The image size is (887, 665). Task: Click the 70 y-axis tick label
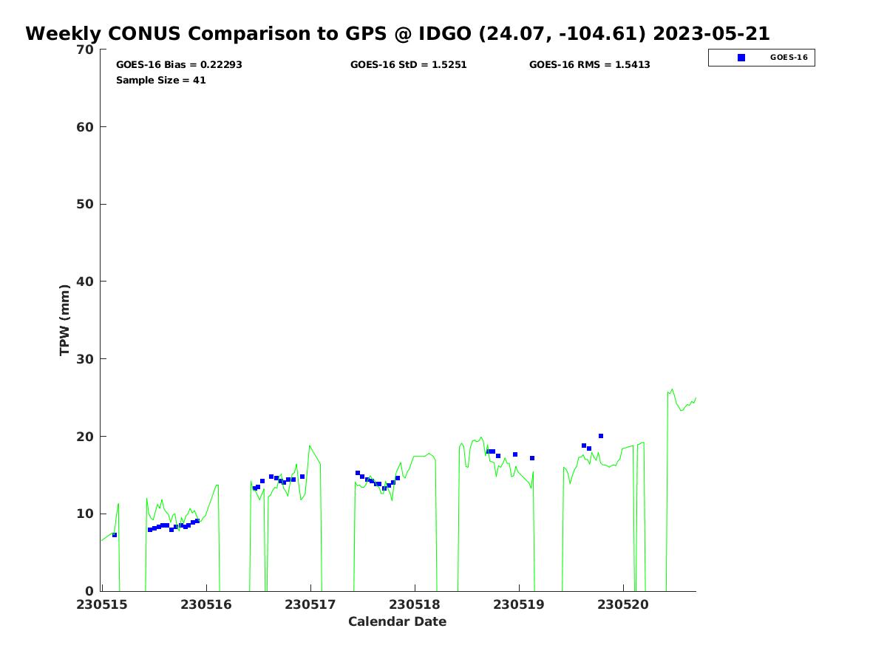(86, 50)
